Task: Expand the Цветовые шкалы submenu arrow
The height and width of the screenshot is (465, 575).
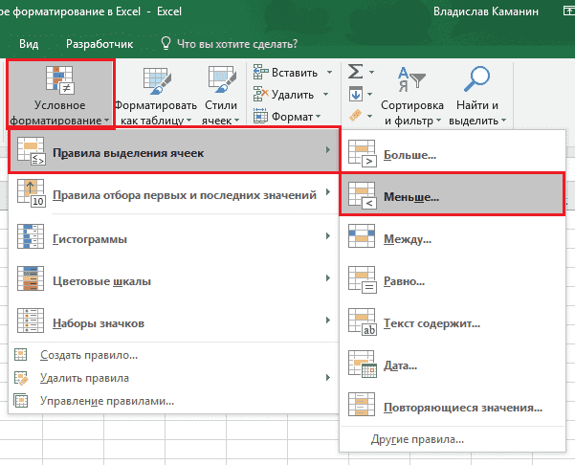Action: tap(328, 278)
